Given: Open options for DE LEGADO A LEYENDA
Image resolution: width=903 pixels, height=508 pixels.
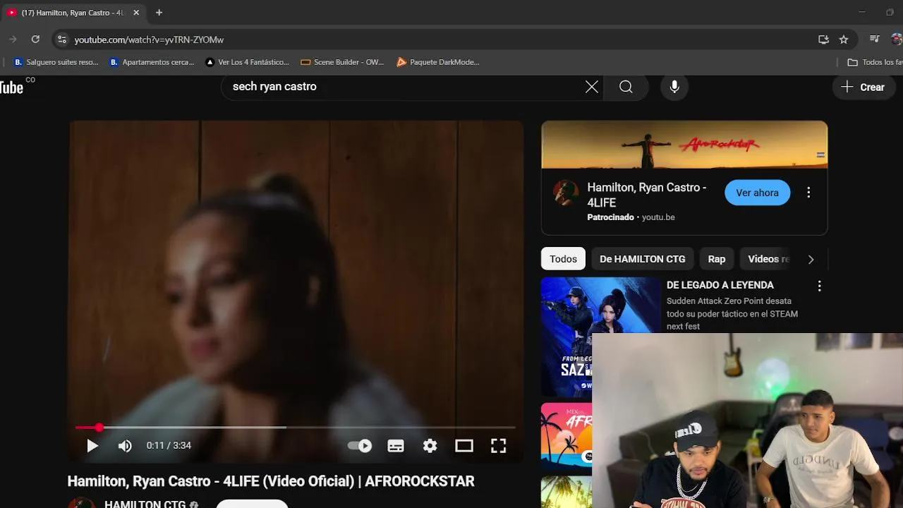Looking at the screenshot, I should point(819,286).
